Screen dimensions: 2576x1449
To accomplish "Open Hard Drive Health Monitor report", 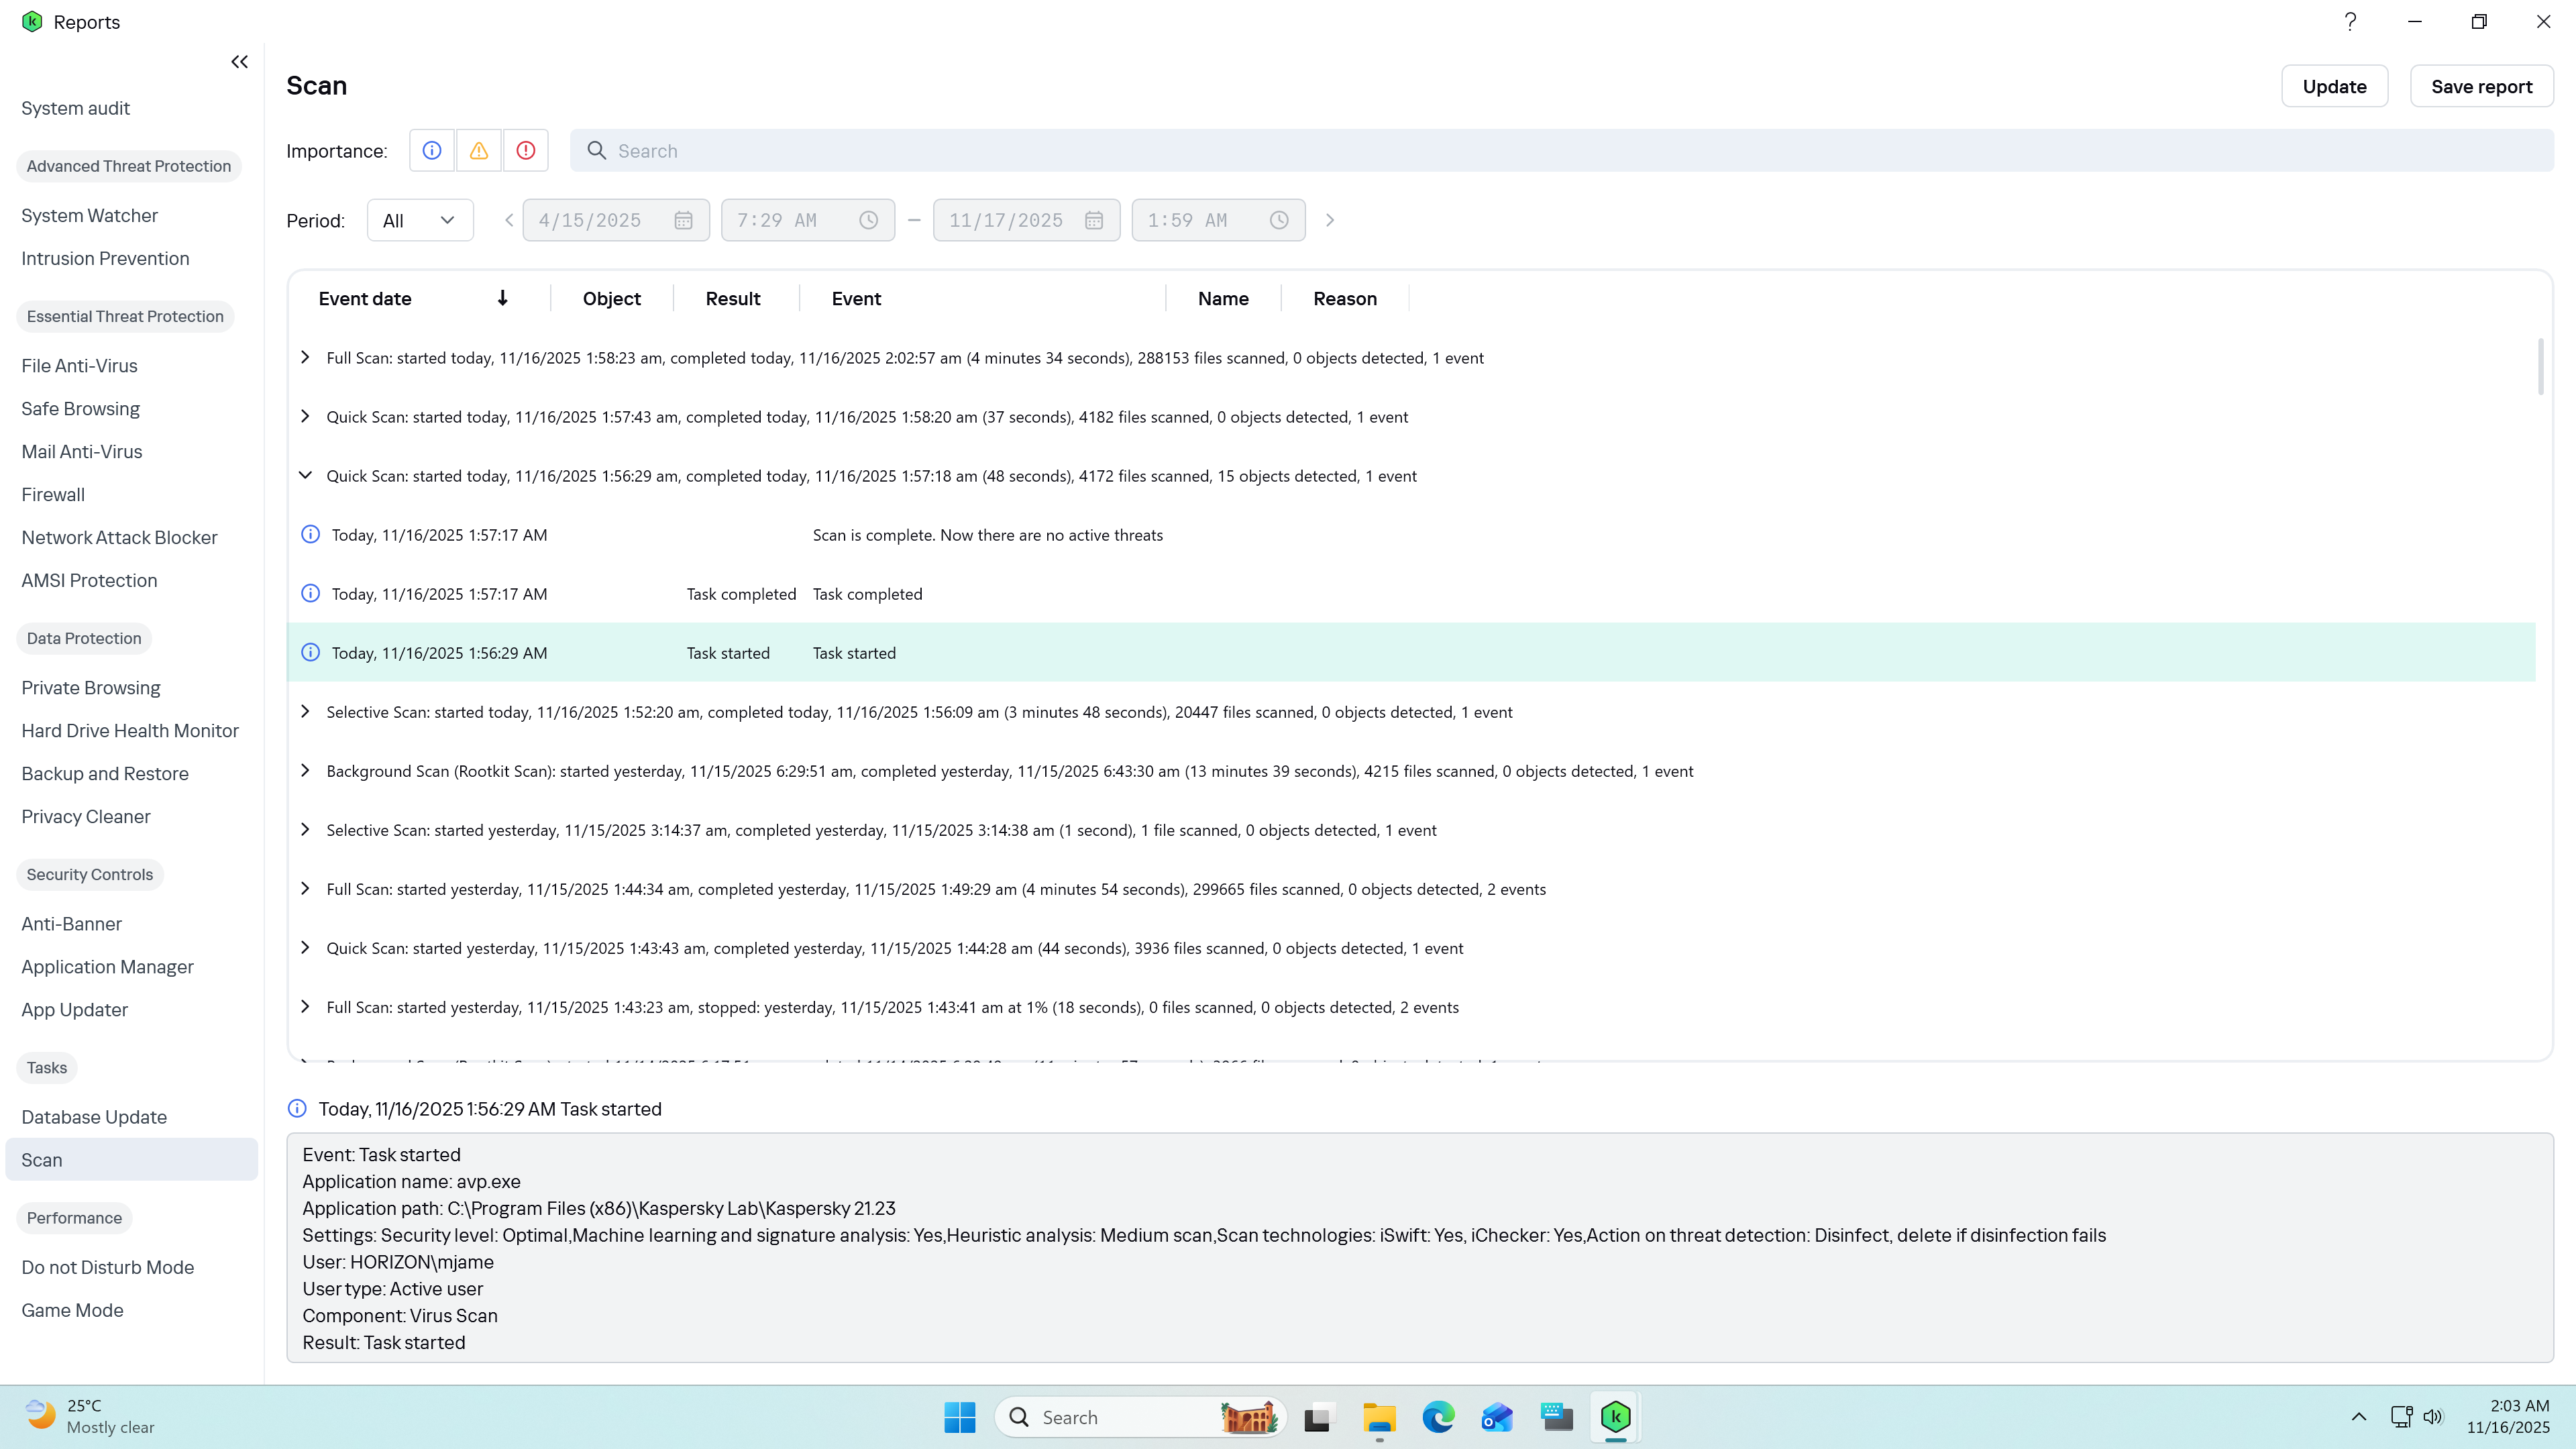I will pos(130,730).
